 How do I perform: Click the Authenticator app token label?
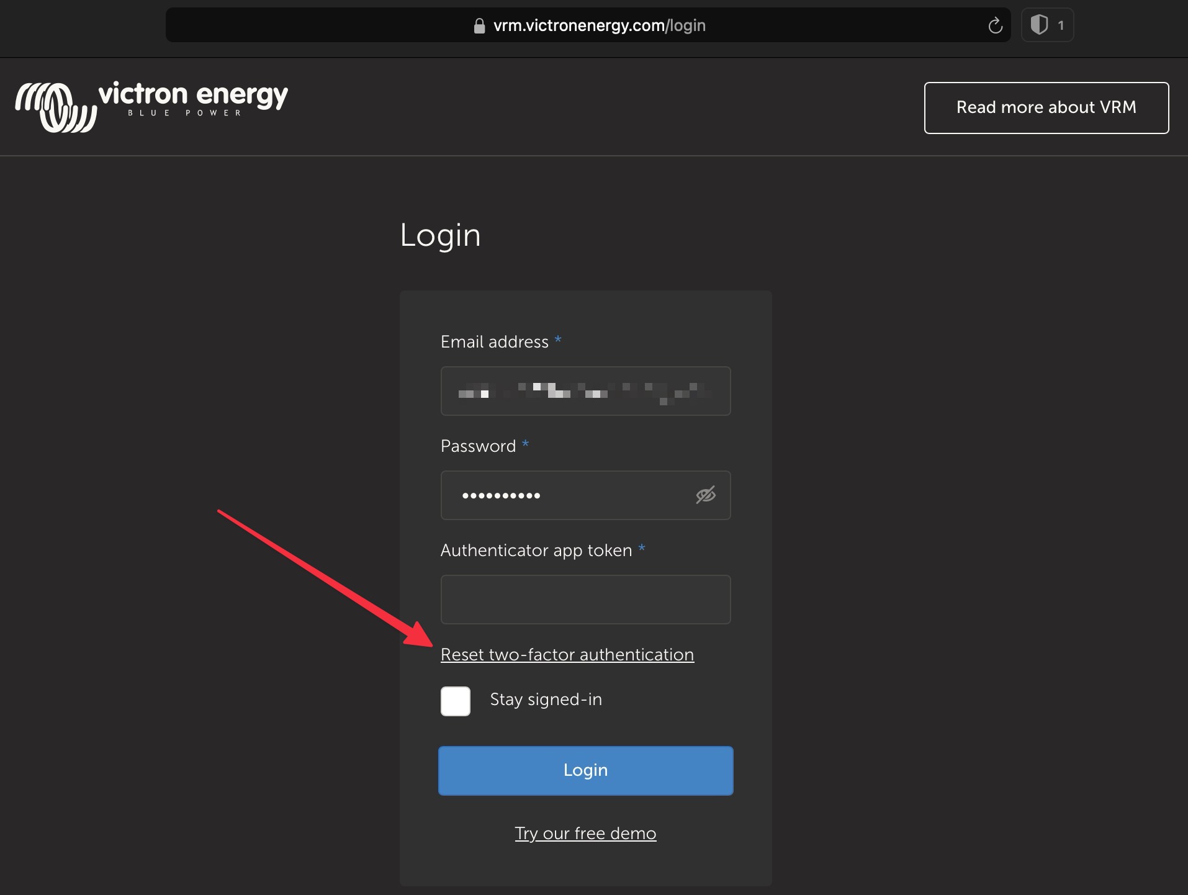tap(536, 551)
